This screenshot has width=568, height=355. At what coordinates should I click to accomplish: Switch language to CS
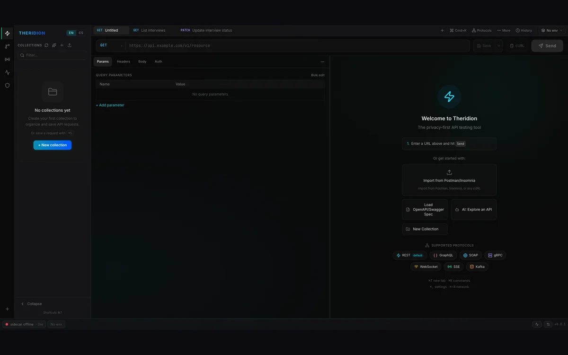(x=81, y=33)
